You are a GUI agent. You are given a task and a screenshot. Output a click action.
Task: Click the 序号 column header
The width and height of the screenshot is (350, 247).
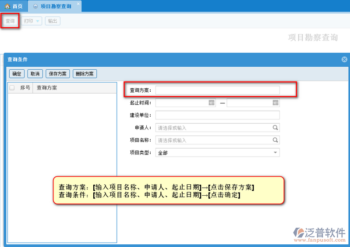pyautogui.click(x=25, y=88)
